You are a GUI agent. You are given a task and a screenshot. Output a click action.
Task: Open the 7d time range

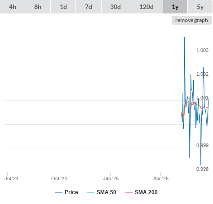tap(89, 7)
